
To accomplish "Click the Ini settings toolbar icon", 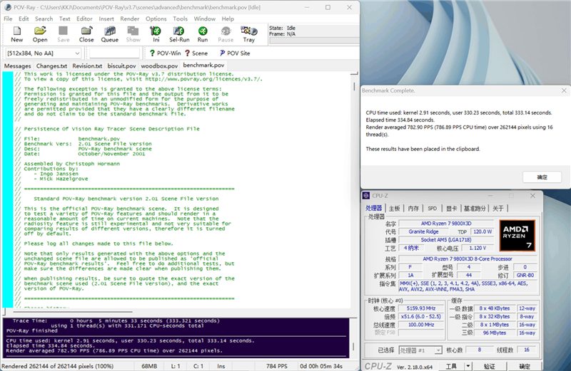I will point(156,33).
